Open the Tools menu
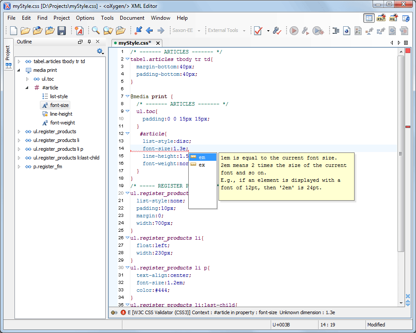Image resolution: width=416 pixels, height=333 pixels. tap(107, 18)
